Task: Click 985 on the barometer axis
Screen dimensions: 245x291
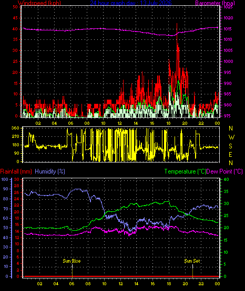Action: 227,94
